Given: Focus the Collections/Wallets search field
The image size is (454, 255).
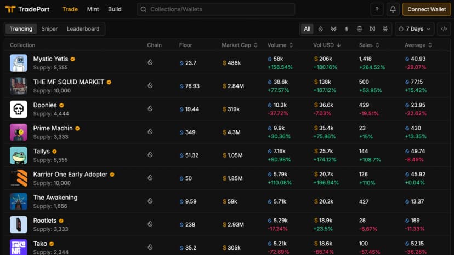Looking at the screenshot, I should (216, 9).
